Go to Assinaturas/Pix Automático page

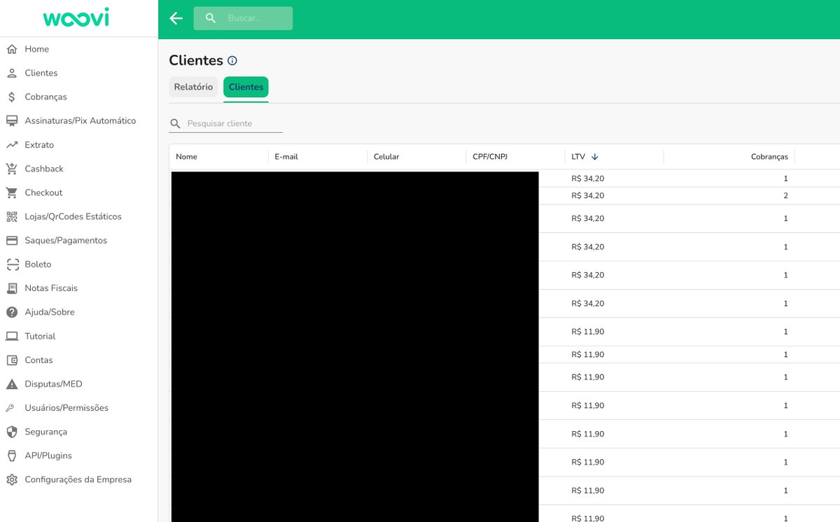pos(78,121)
